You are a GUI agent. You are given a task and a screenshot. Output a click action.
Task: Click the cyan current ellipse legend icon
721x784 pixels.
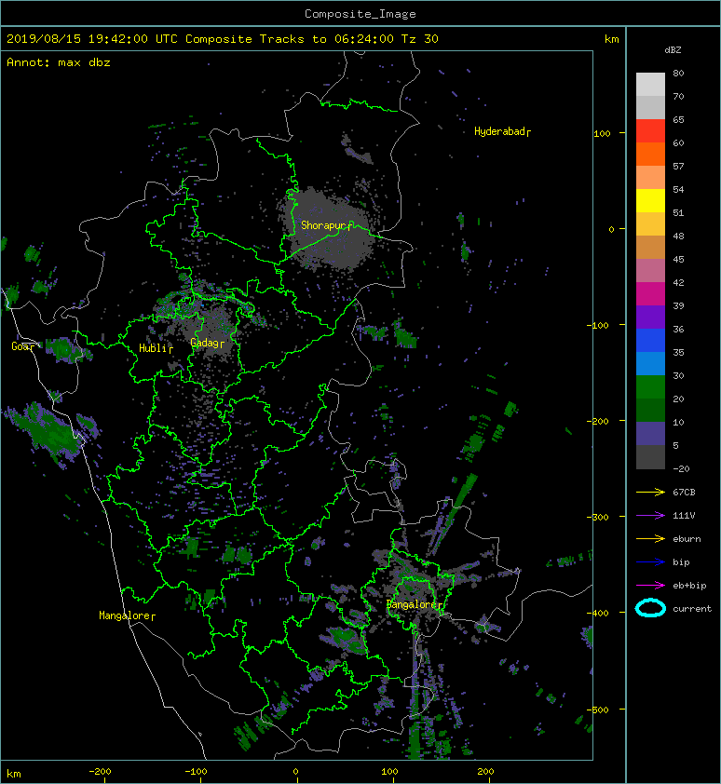click(650, 608)
